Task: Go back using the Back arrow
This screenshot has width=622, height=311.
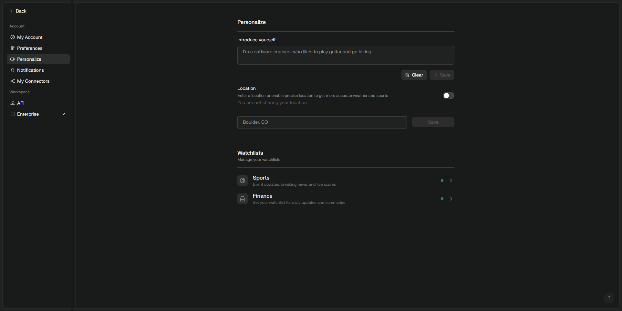Action: (x=12, y=11)
